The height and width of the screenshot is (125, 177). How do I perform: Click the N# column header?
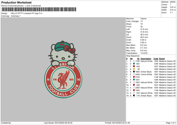click(131, 59)
